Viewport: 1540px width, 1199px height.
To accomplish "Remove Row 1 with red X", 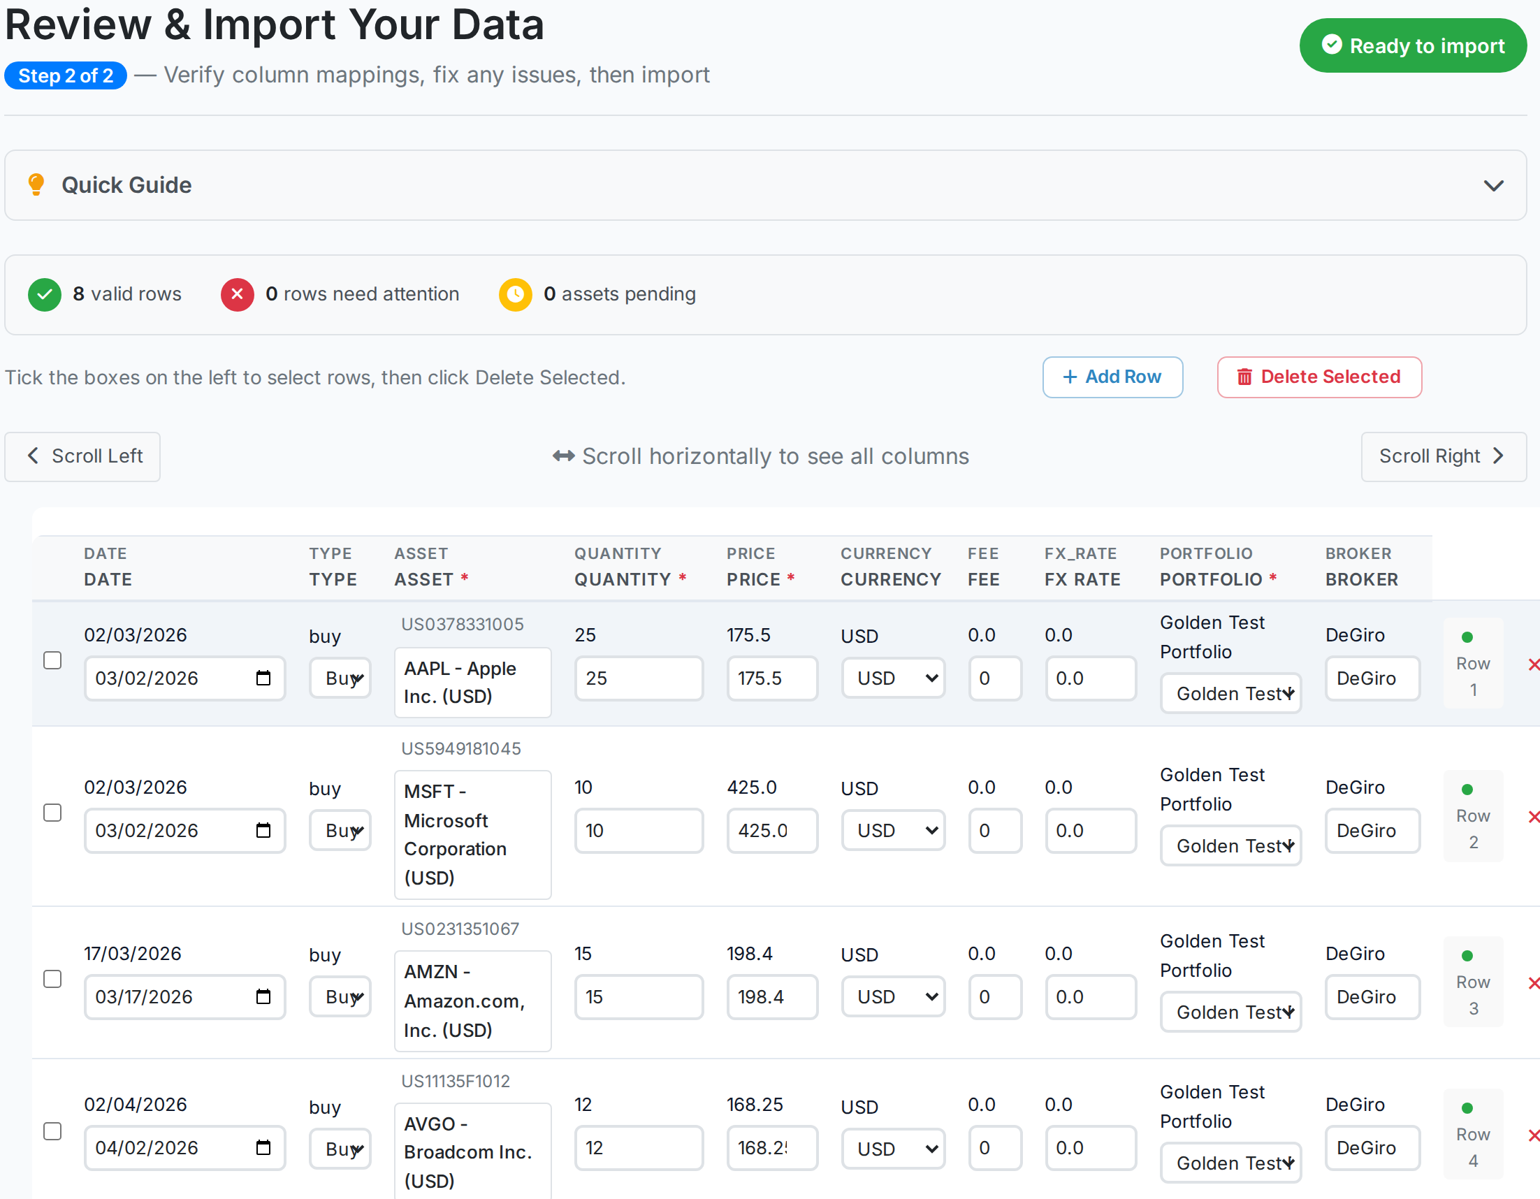I will tap(1533, 665).
